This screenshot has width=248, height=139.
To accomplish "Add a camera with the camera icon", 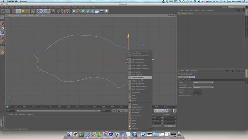I will [102, 11].
